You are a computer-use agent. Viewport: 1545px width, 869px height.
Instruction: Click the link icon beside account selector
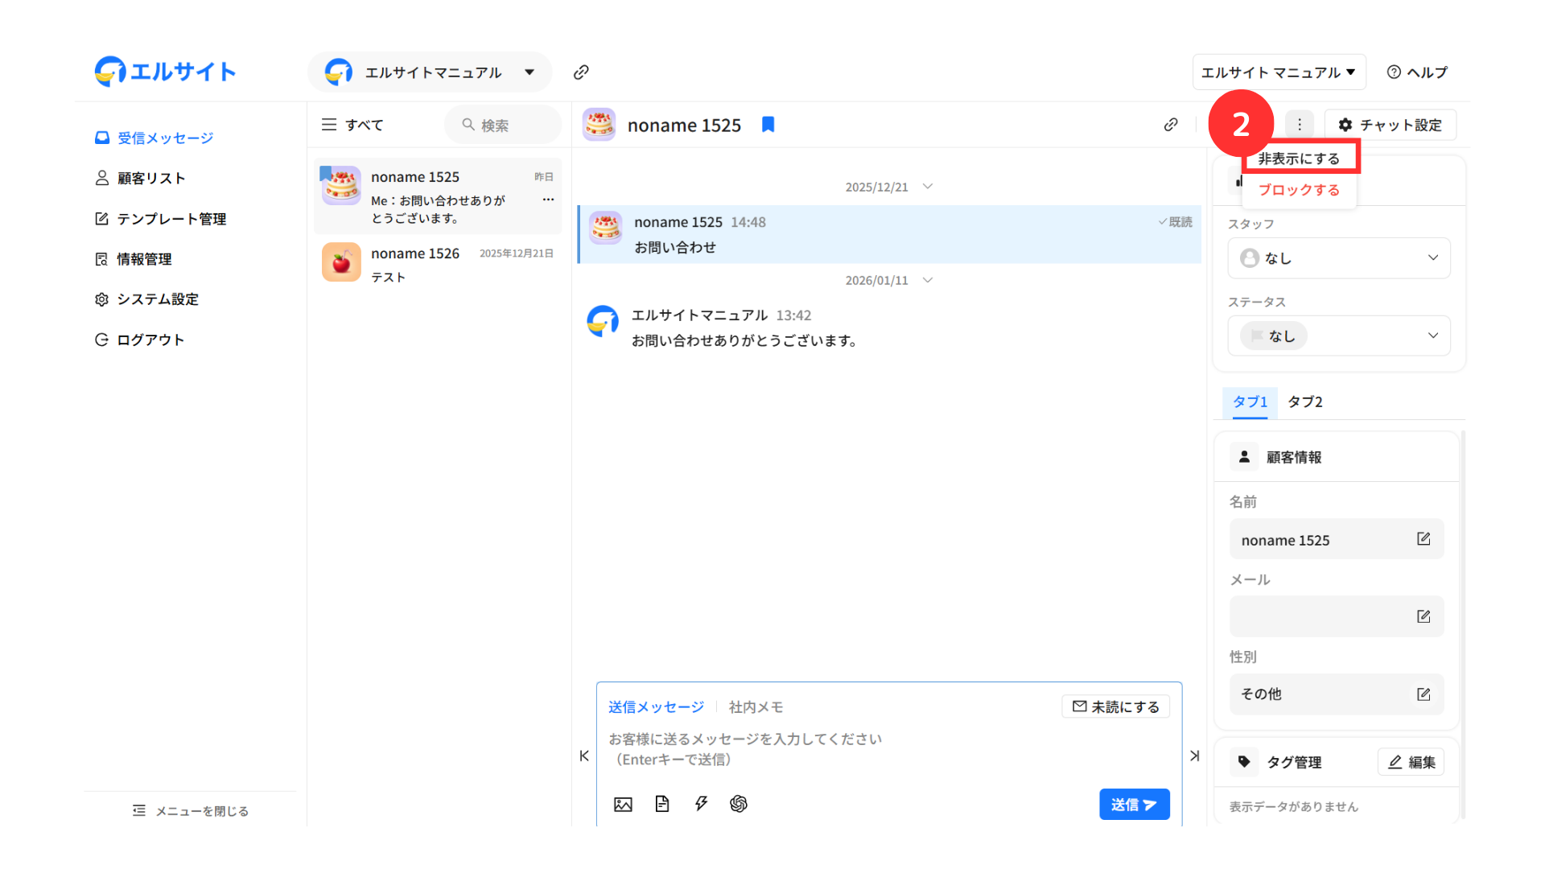pos(581,72)
